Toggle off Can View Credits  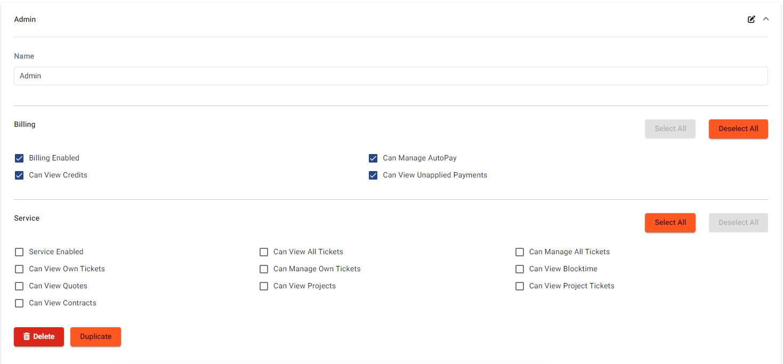click(x=19, y=175)
